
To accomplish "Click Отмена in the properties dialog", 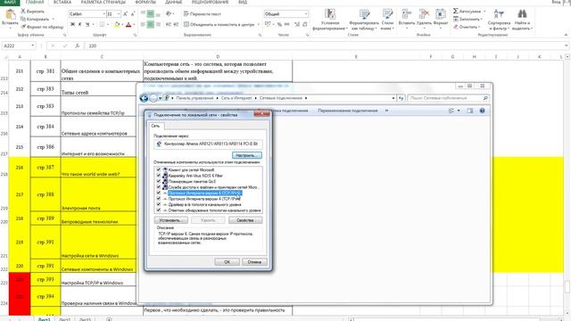I will (254, 262).
